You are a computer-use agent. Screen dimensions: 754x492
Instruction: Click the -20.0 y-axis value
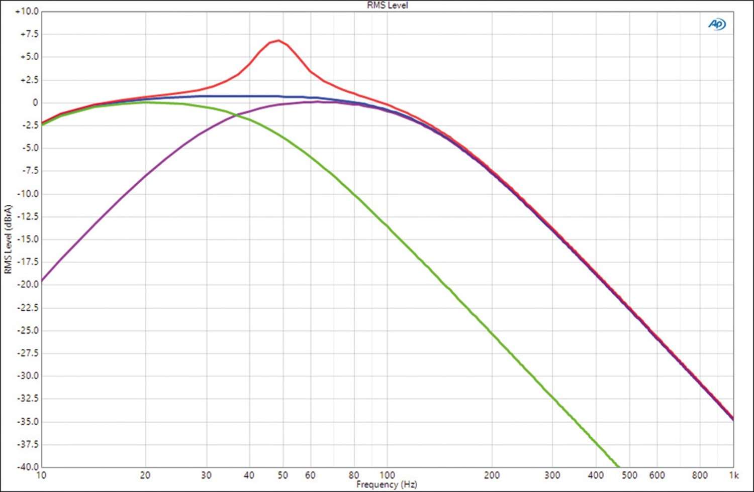pos(27,284)
